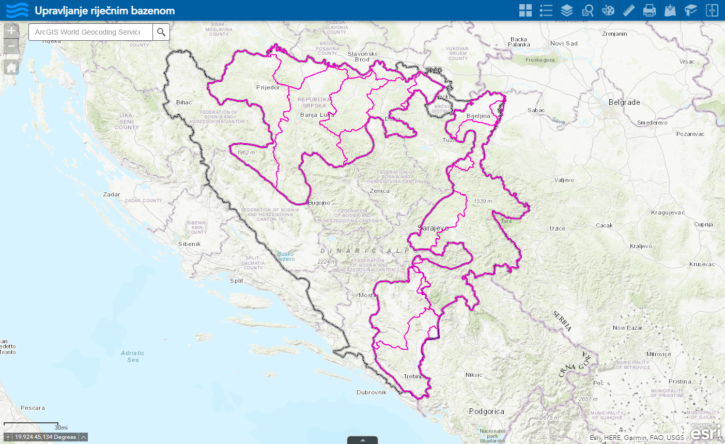Click the Niksic label
Screen dimensions: 725x444
(474, 375)
